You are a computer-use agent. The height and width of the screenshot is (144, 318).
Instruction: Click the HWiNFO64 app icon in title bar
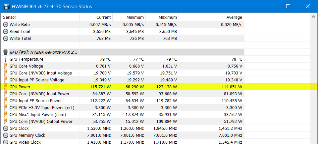click(7, 7)
